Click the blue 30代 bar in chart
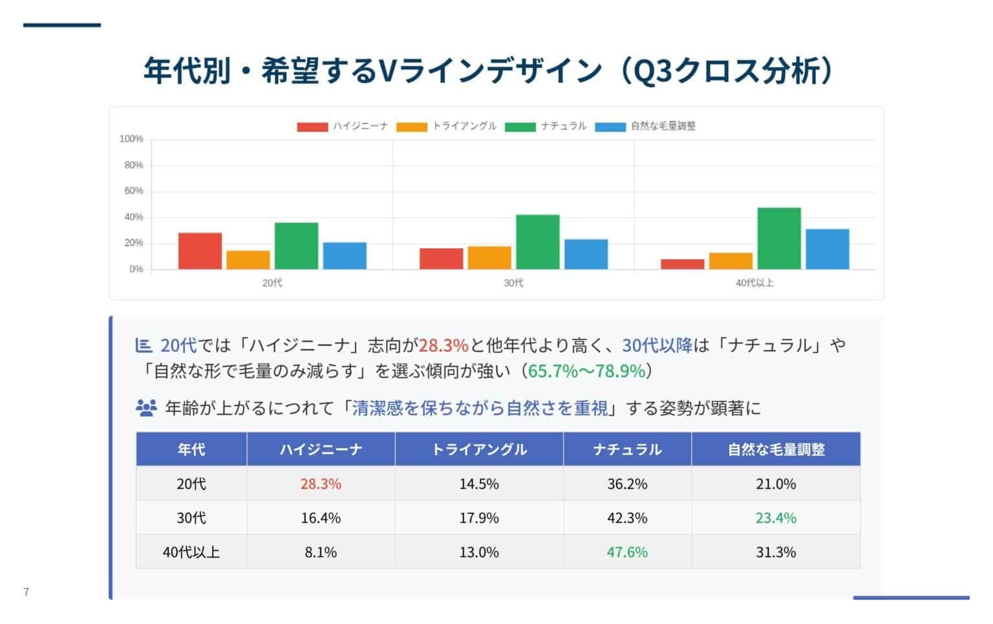Screen dimensions: 993x624 coord(586,254)
